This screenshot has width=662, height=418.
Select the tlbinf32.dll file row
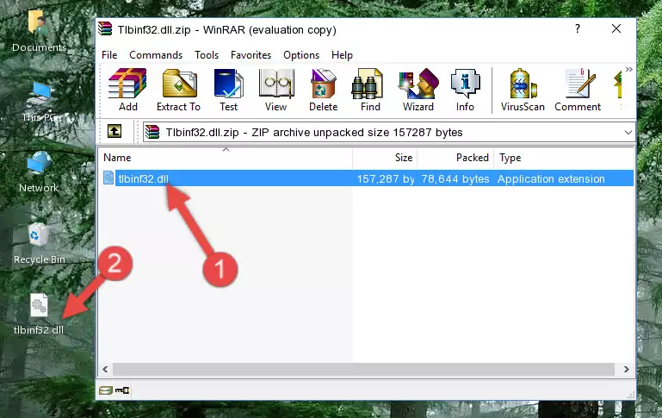pyautogui.click(x=367, y=178)
